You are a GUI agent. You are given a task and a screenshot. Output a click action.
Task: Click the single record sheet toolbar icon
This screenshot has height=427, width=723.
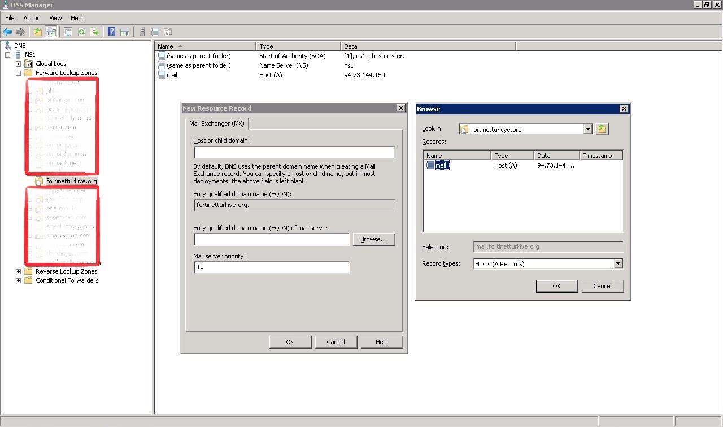click(x=155, y=32)
